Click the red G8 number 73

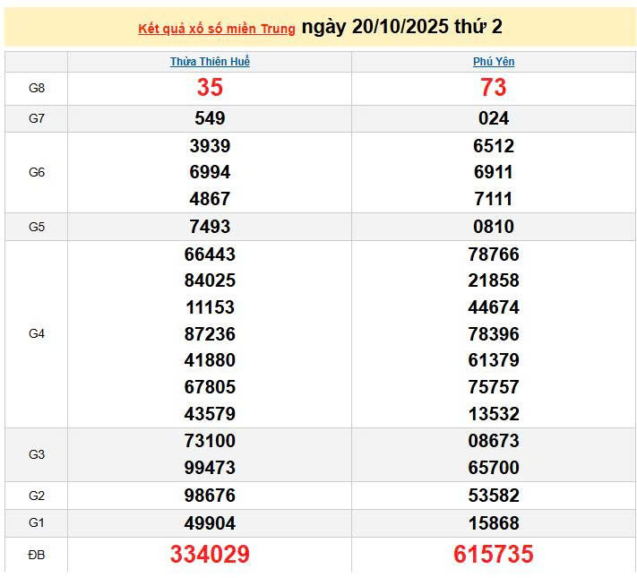(494, 88)
